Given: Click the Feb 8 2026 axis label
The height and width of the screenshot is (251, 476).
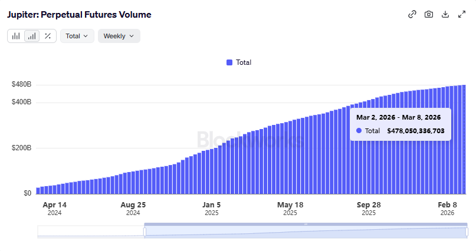Looking at the screenshot, I should click(447, 209).
